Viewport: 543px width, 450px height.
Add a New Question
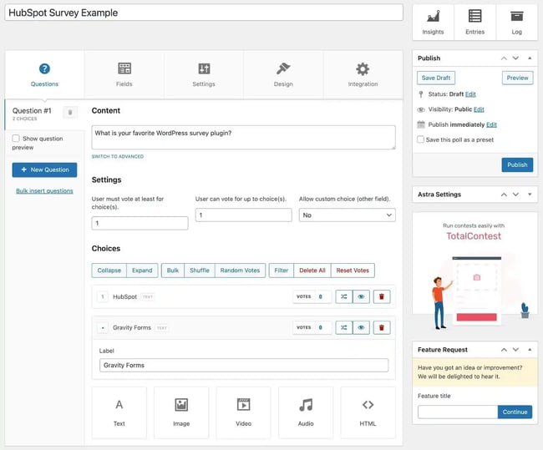(x=44, y=169)
